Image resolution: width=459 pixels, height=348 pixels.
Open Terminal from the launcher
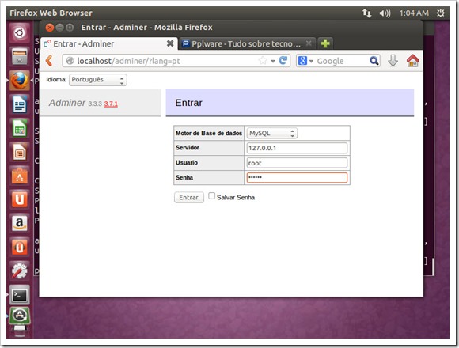click(x=19, y=295)
